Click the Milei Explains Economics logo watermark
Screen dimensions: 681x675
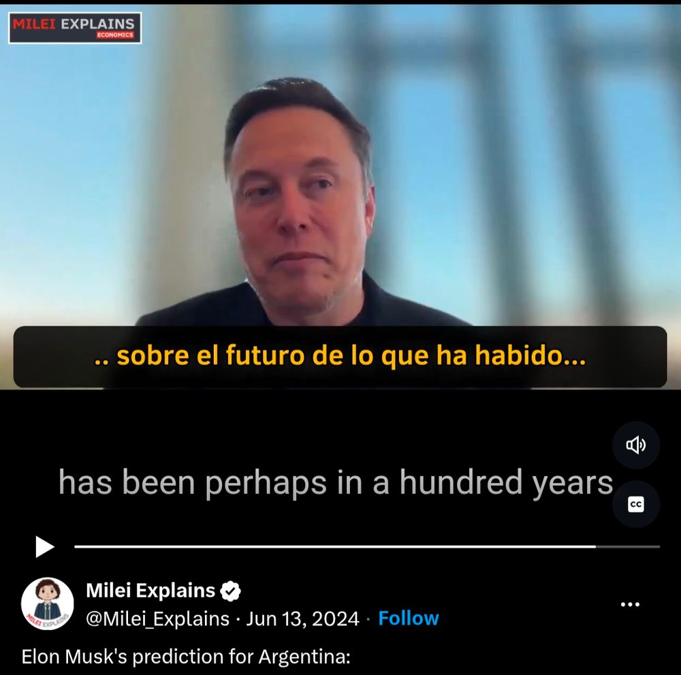(x=75, y=28)
